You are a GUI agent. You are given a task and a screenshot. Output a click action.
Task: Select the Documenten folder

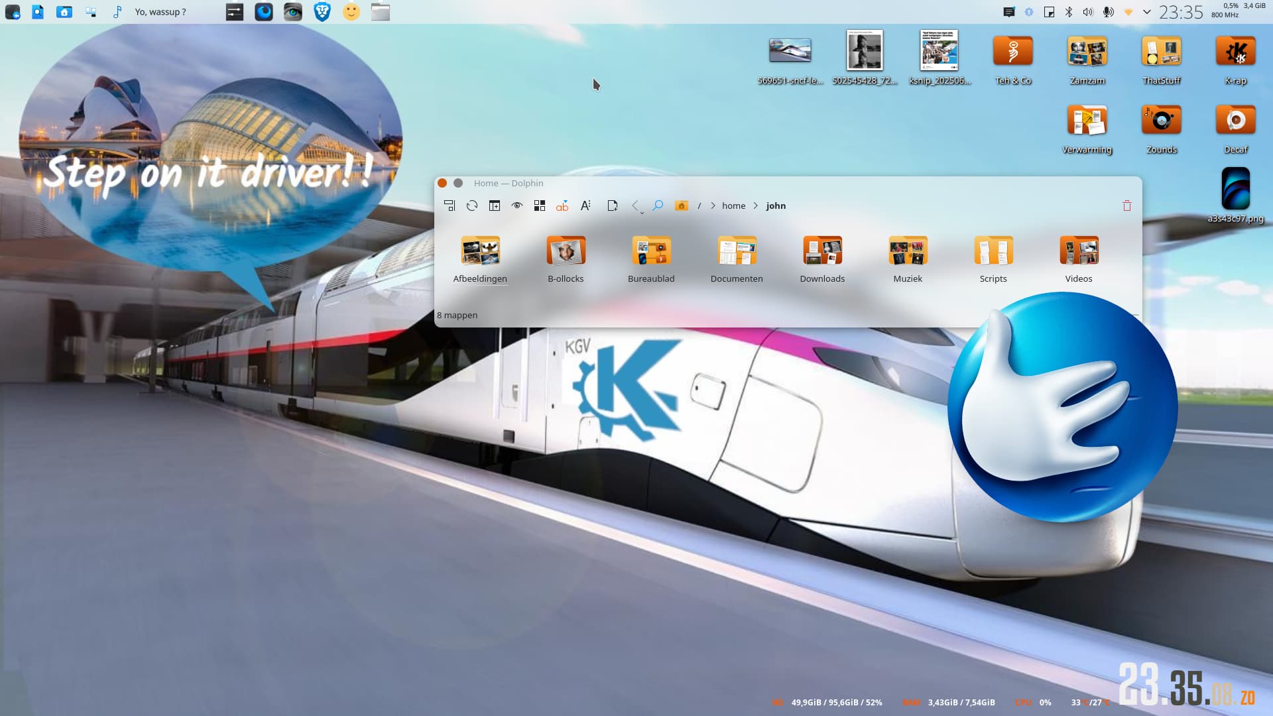coord(737,260)
